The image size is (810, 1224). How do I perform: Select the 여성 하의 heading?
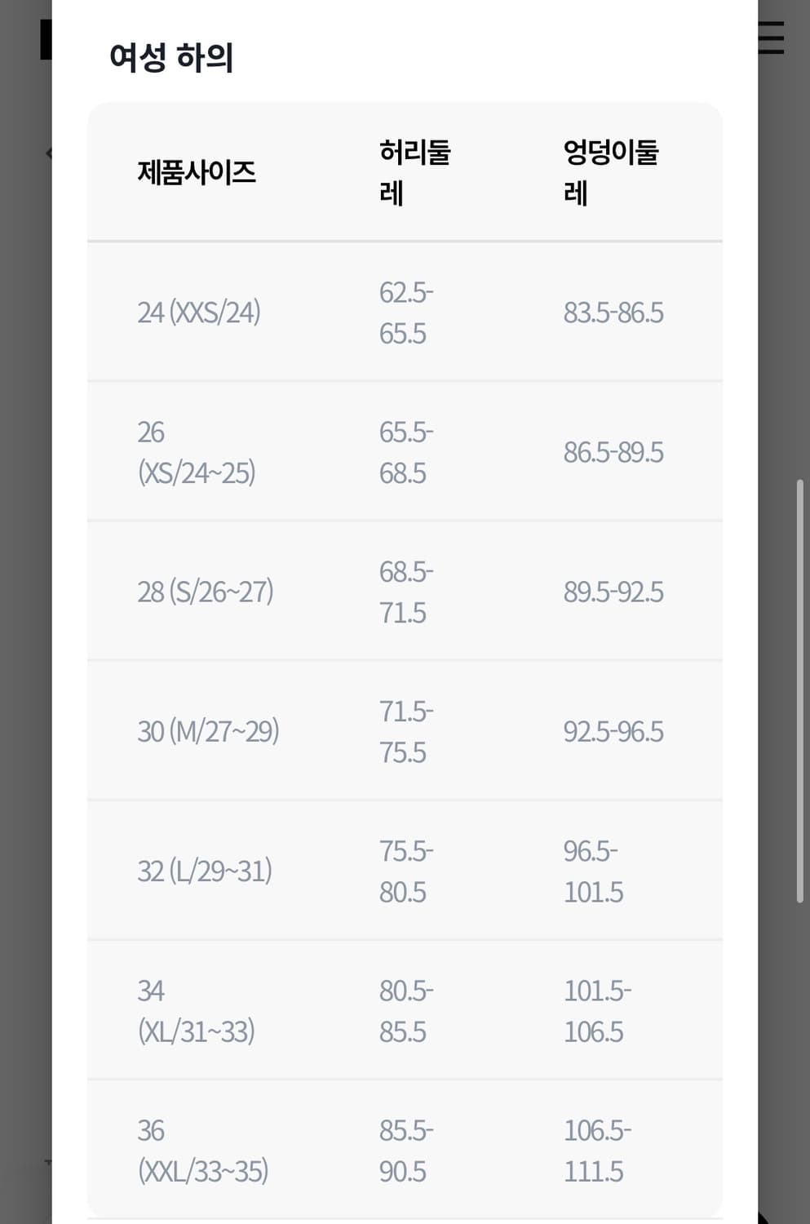coord(171,58)
